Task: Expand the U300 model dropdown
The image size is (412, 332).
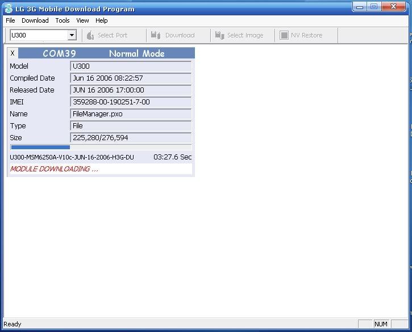Action: pos(72,35)
